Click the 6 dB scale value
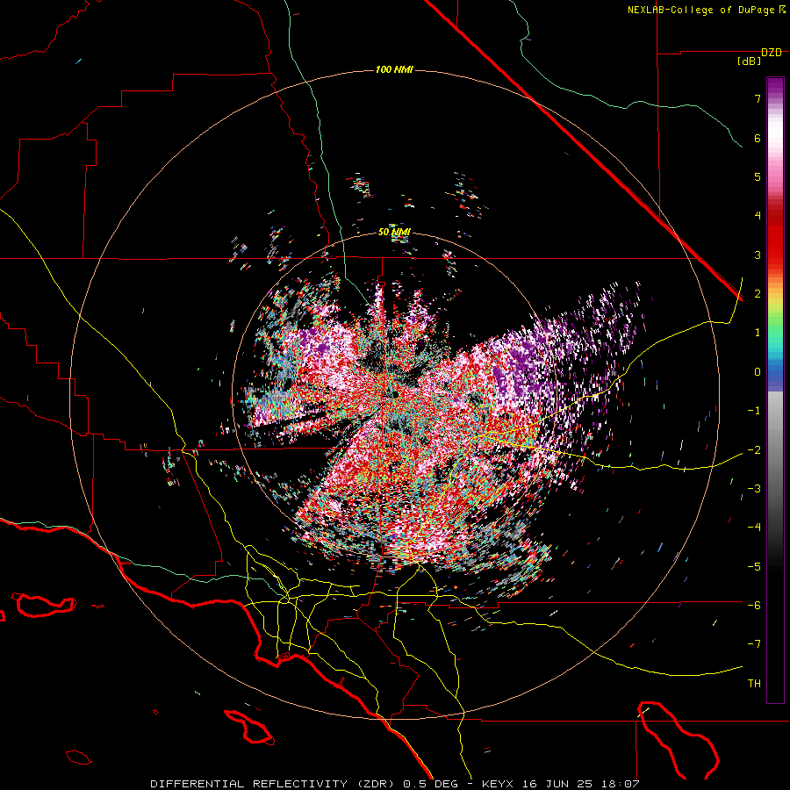 point(758,138)
